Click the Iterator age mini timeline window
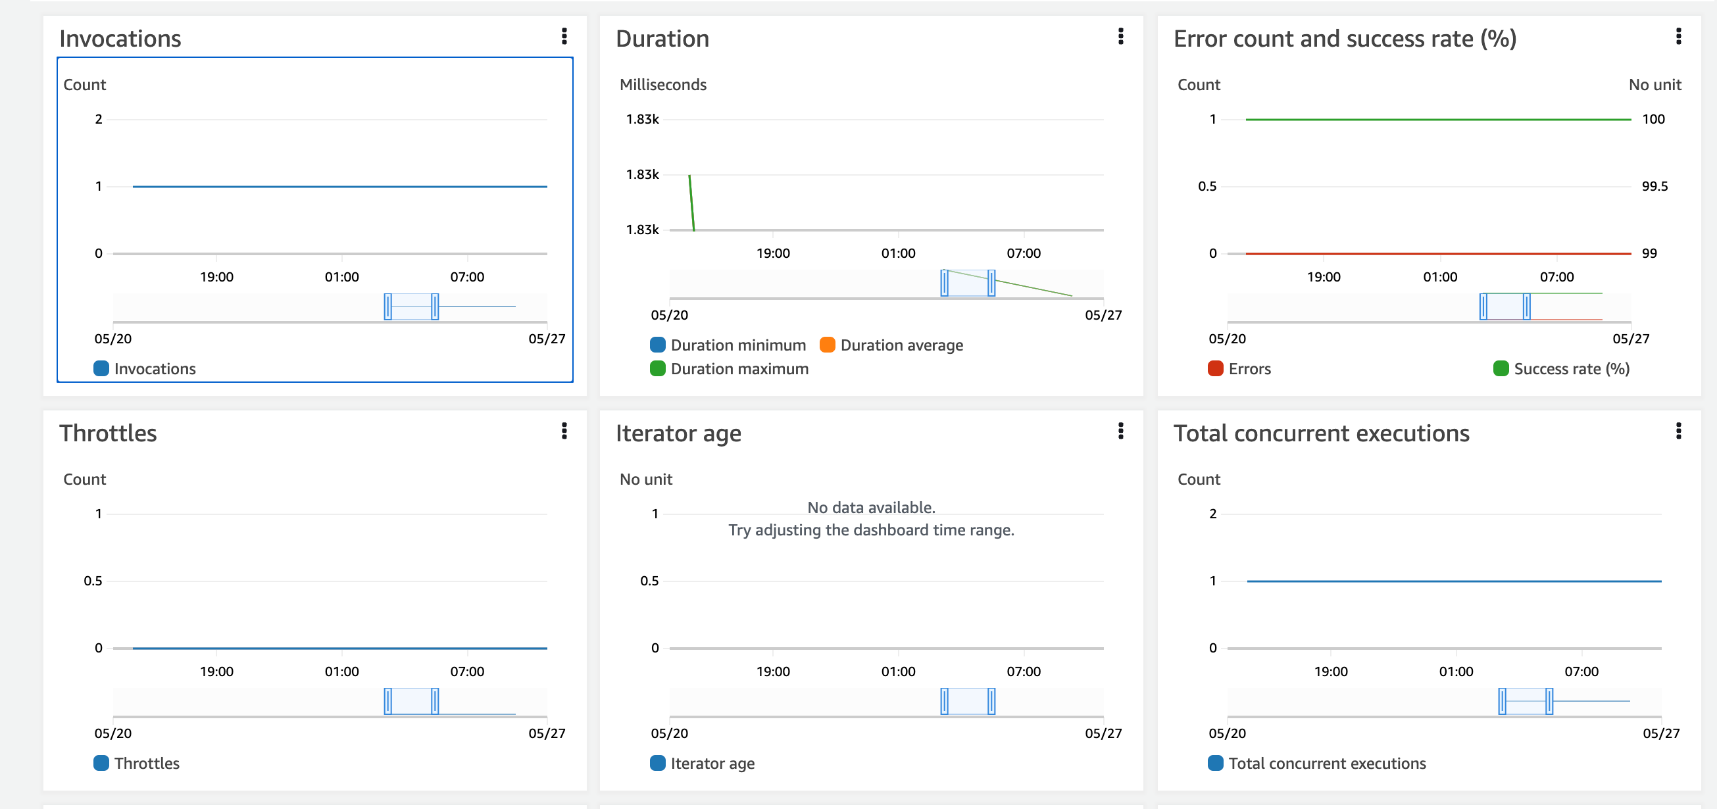 (967, 701)
